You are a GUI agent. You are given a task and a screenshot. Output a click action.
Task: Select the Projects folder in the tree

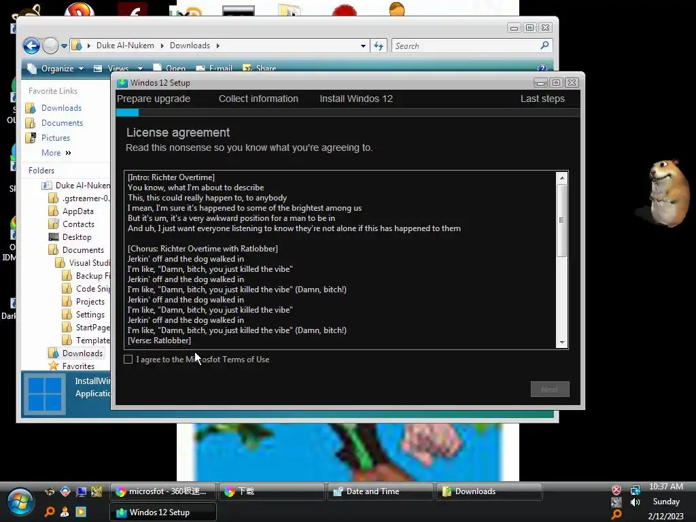tap(90, 301)
